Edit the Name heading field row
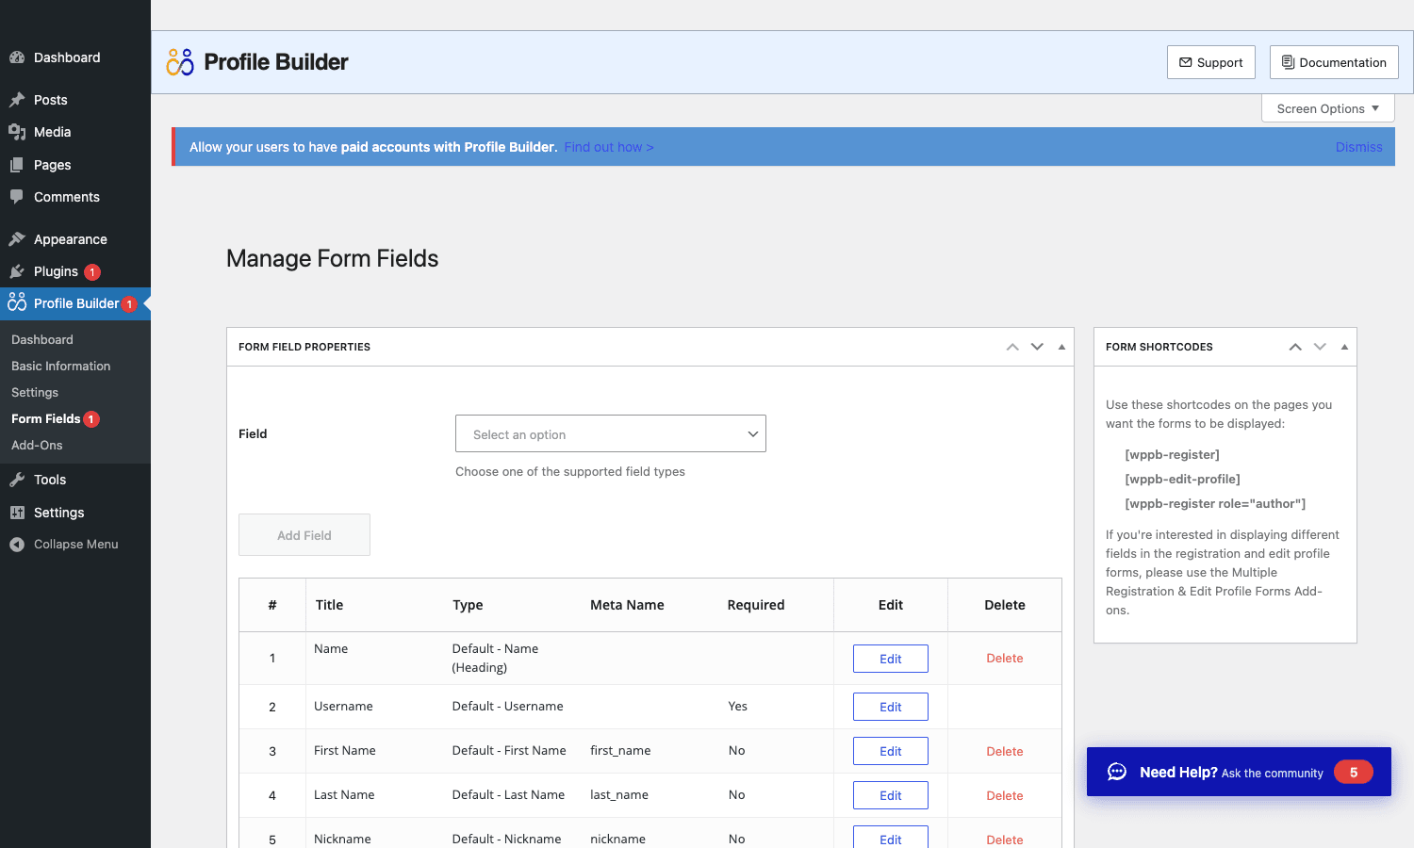The width and height of the screenshot is (1414, 848). tap(891, 659)
